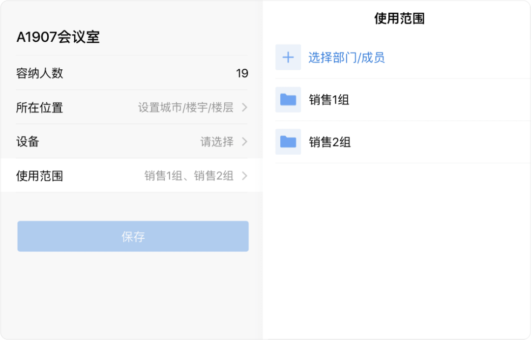Click the plus icon to add members

(x=288, y=57)
